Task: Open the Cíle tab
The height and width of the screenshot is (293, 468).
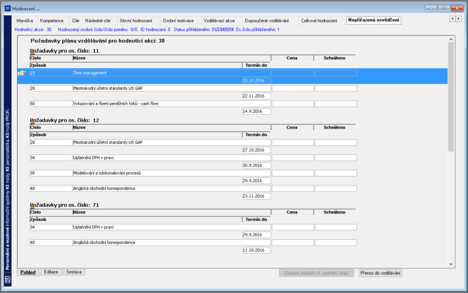Action: click(75, 20)
